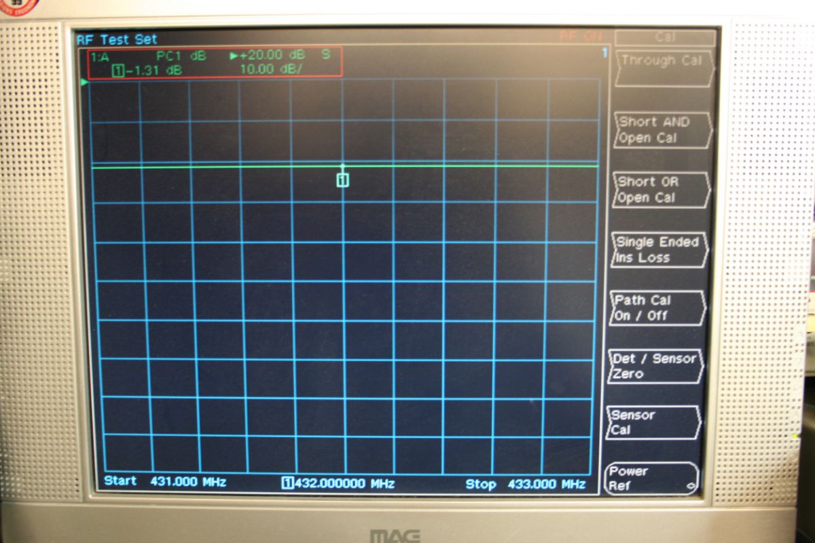
Task: Choose Short OR Open Cal
Action: coord(660,189)
